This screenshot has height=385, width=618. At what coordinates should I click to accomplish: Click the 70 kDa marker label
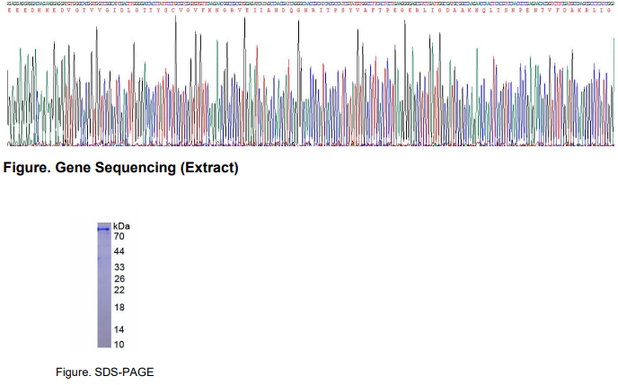coord(119,237)
